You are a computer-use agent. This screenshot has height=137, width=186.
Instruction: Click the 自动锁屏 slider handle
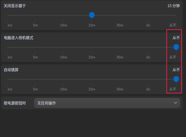click(x=176, y=79)
